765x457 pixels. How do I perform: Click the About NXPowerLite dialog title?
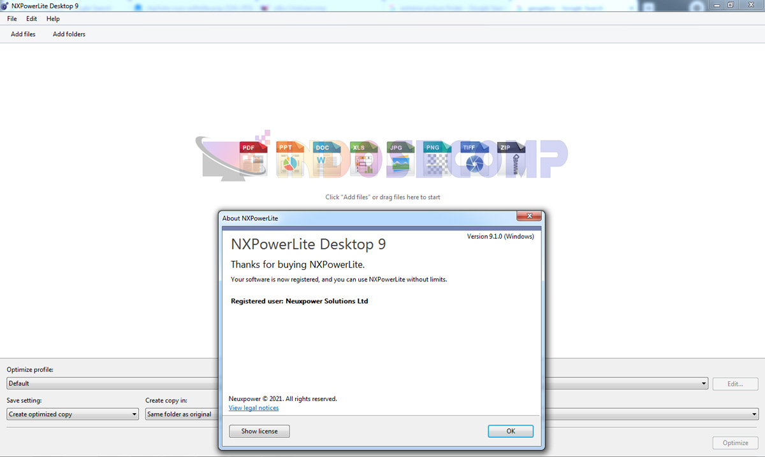click(250, 218)
